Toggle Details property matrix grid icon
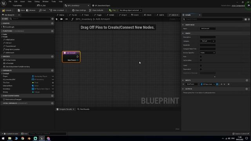Viewport: 251px width, 141px height. [x=246, y=19]
